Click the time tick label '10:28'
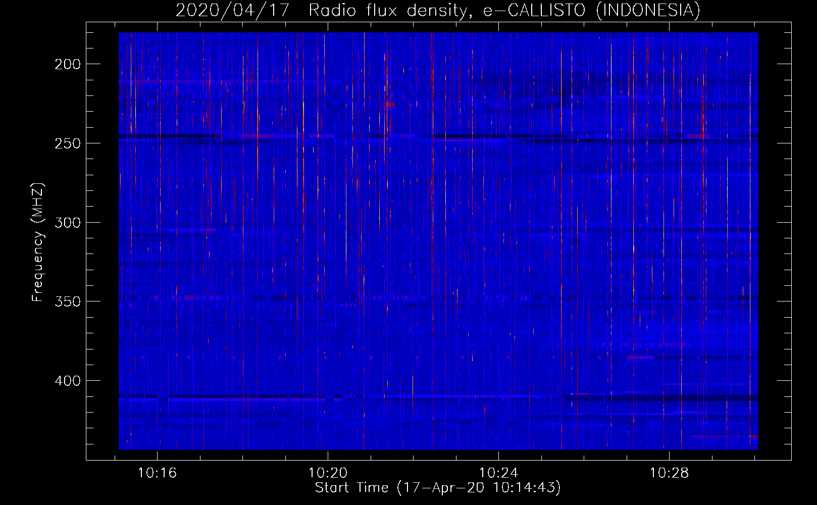 point(669,473)
